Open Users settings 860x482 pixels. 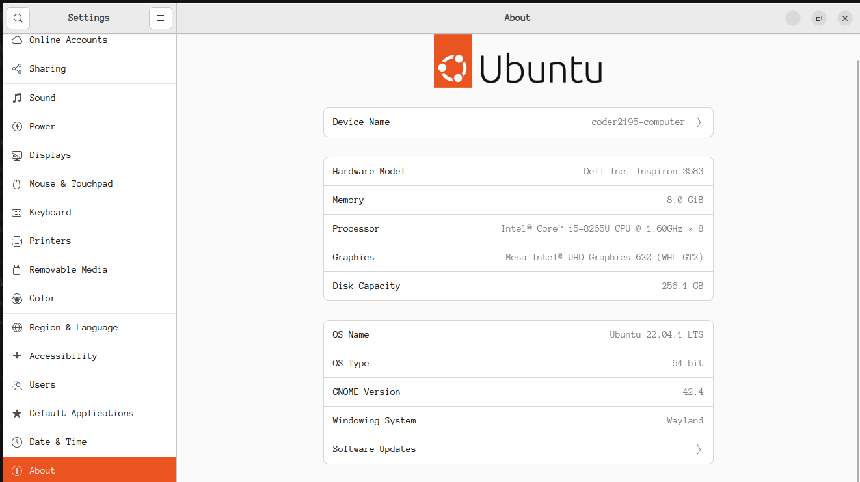click(42, 384)
